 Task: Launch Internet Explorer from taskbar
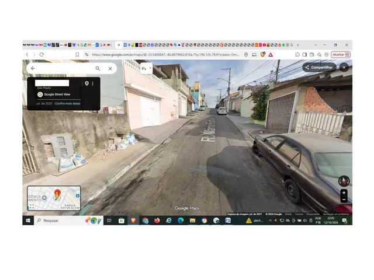[169, 220]
